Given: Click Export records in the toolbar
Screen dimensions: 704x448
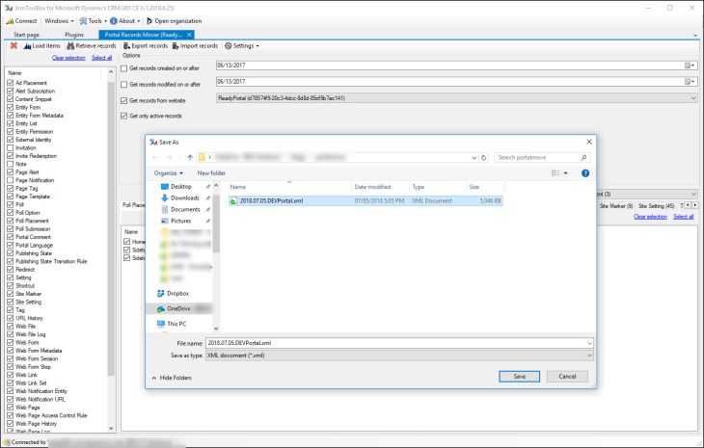Looking at the screenshot, I should [x=146, y=45].
